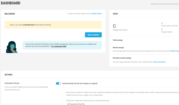This screenshot has height=105, width=179.
Task: Toggle automatic smush on upload switch
Action: pyautogui.click(x=58, y=83)
